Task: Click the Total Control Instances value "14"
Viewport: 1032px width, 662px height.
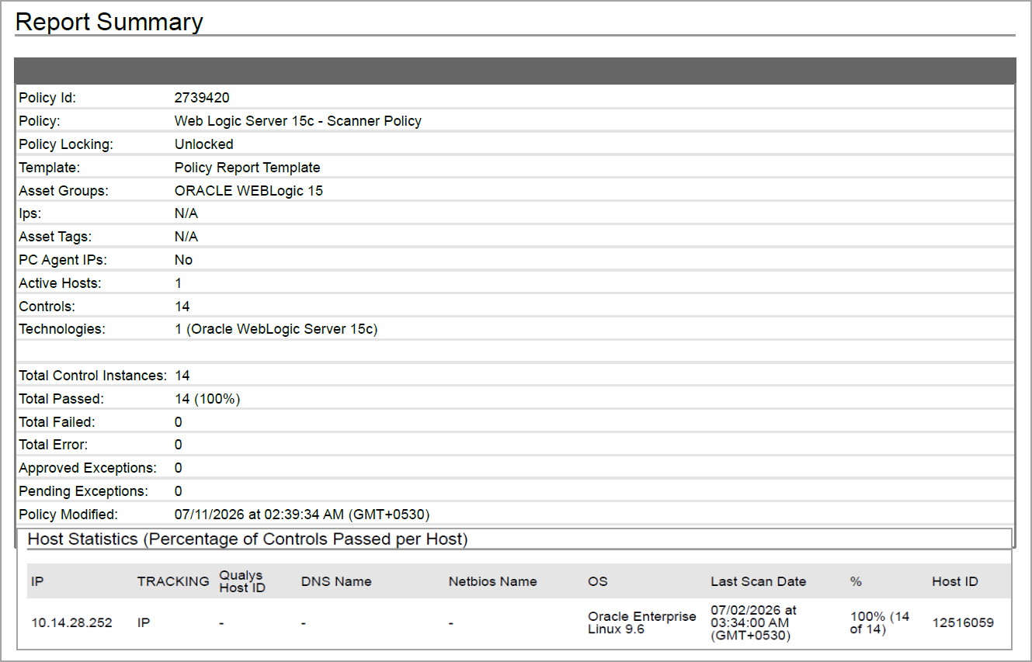Action: tap(182, 376)
